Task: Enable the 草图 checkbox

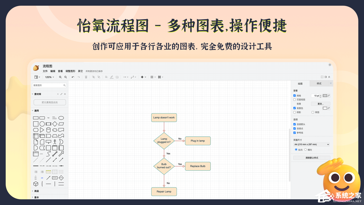Action: [x=313, y=112]
